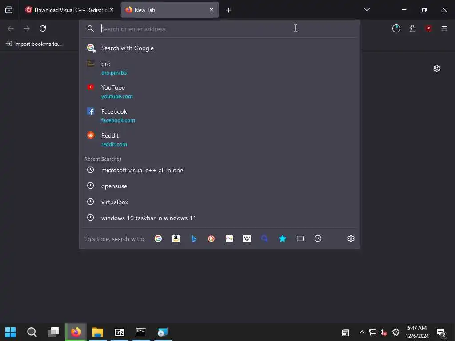
Task: Go forward with the forward arrow
Action: [27, 28]
